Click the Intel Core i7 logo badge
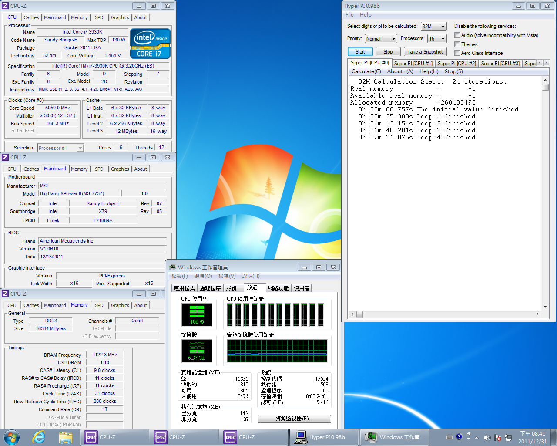The image size is (557, 446). [150, 44]
